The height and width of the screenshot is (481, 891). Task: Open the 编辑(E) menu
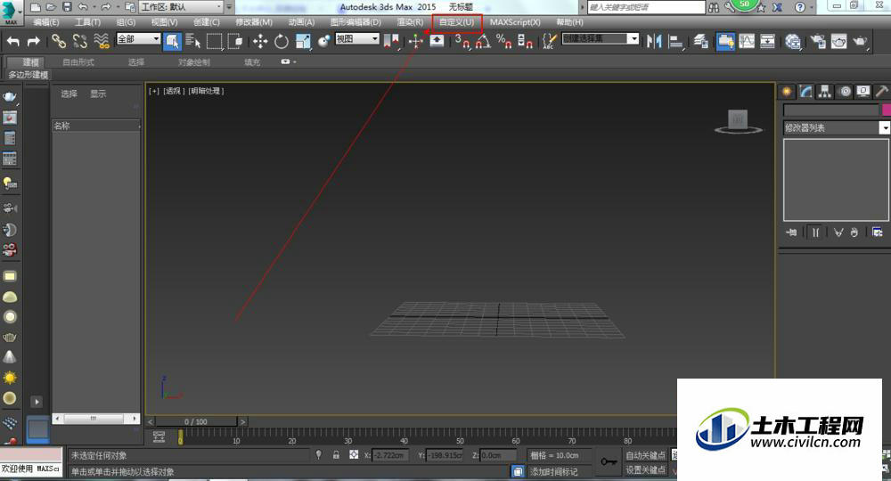point(46,22)
